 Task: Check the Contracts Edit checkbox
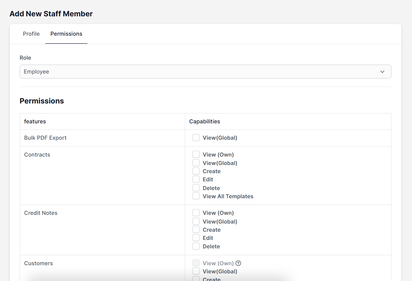pos(196,179)
